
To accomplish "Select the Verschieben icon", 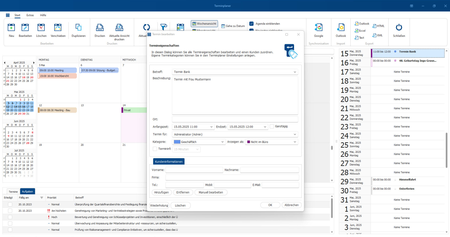I will point(58,27).
